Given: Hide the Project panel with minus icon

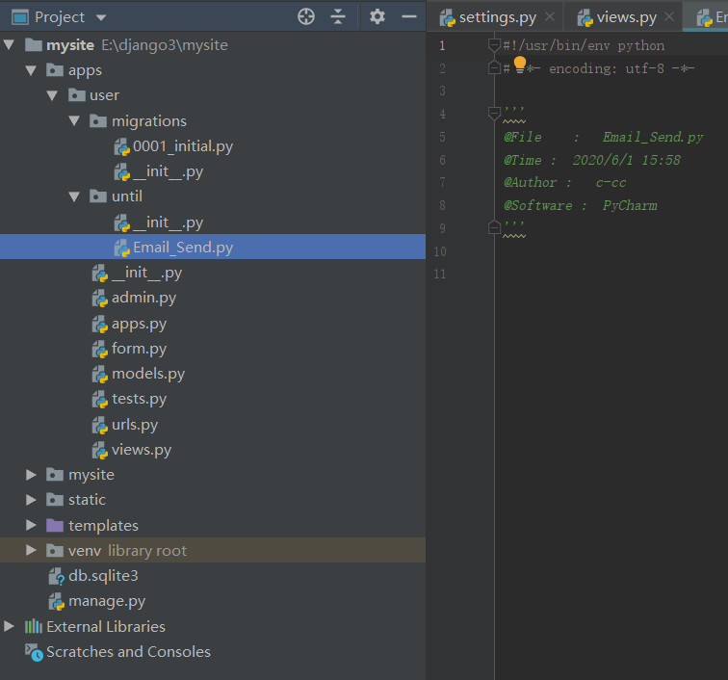Looking at the screenshot, I should click(x=409, y=16).
